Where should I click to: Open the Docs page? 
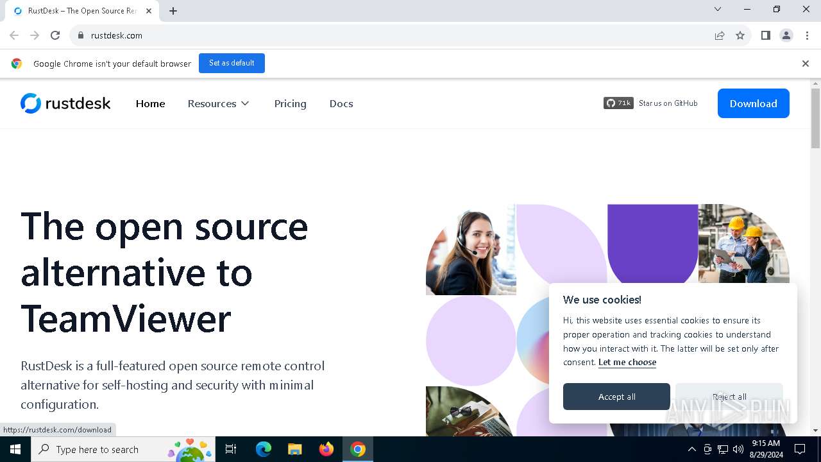341,103
